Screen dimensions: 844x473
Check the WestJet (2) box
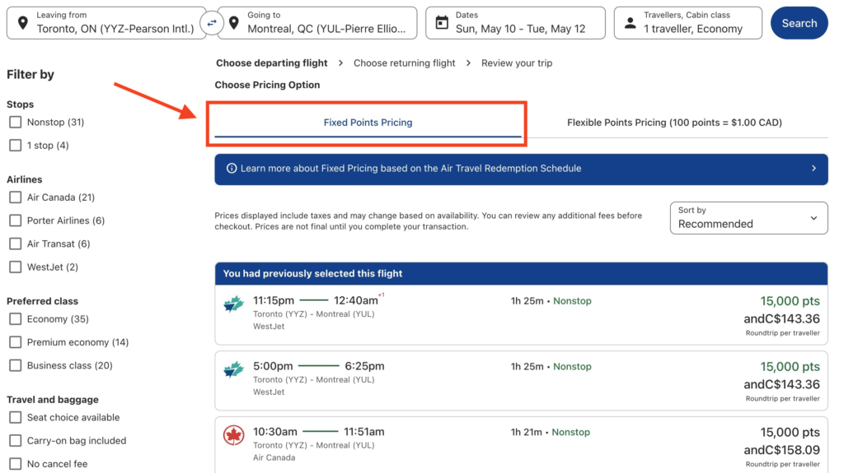point(16,267)
